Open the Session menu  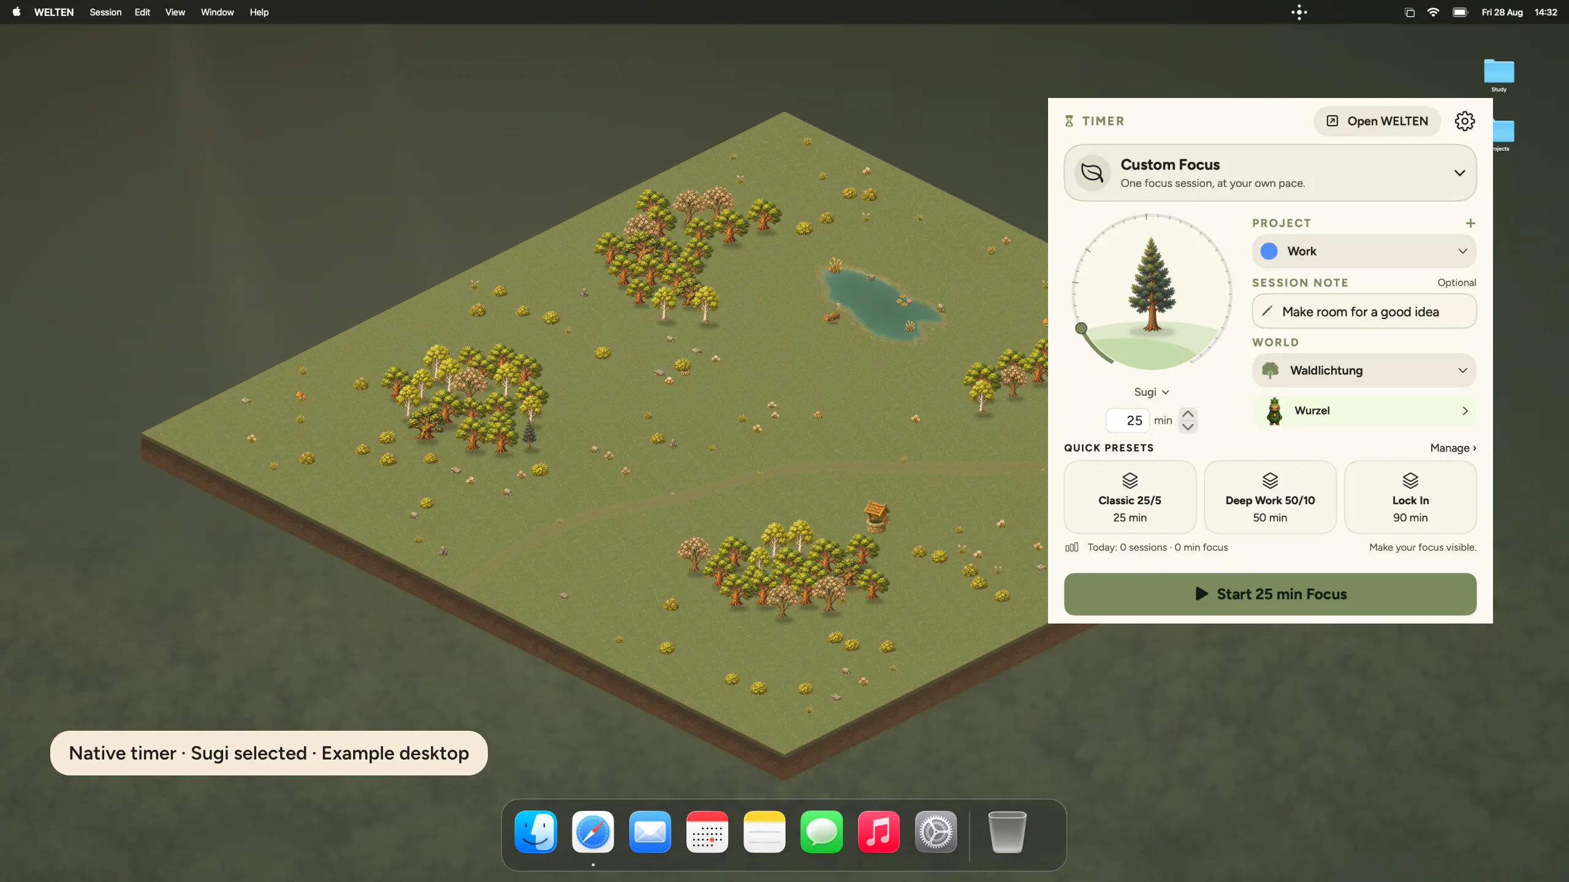pyautogui.click(x=105, y=12)
